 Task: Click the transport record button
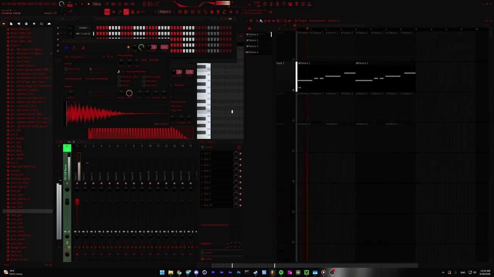88,4
